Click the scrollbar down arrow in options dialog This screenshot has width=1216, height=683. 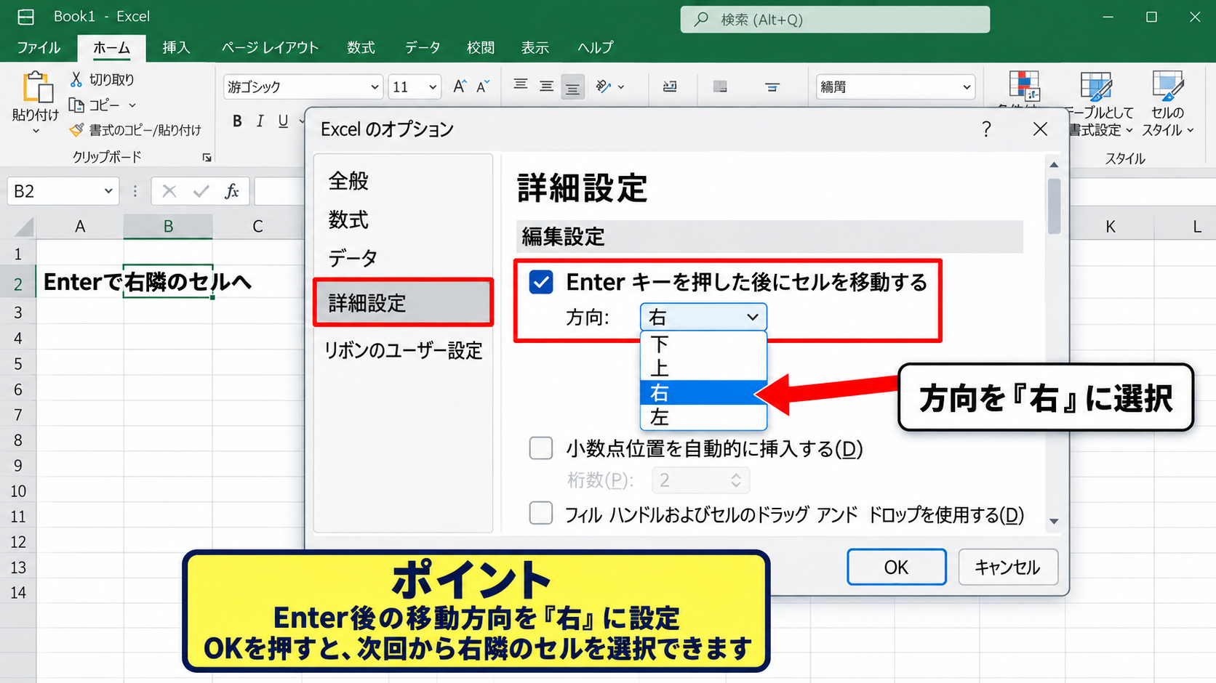click(1054, 521)
